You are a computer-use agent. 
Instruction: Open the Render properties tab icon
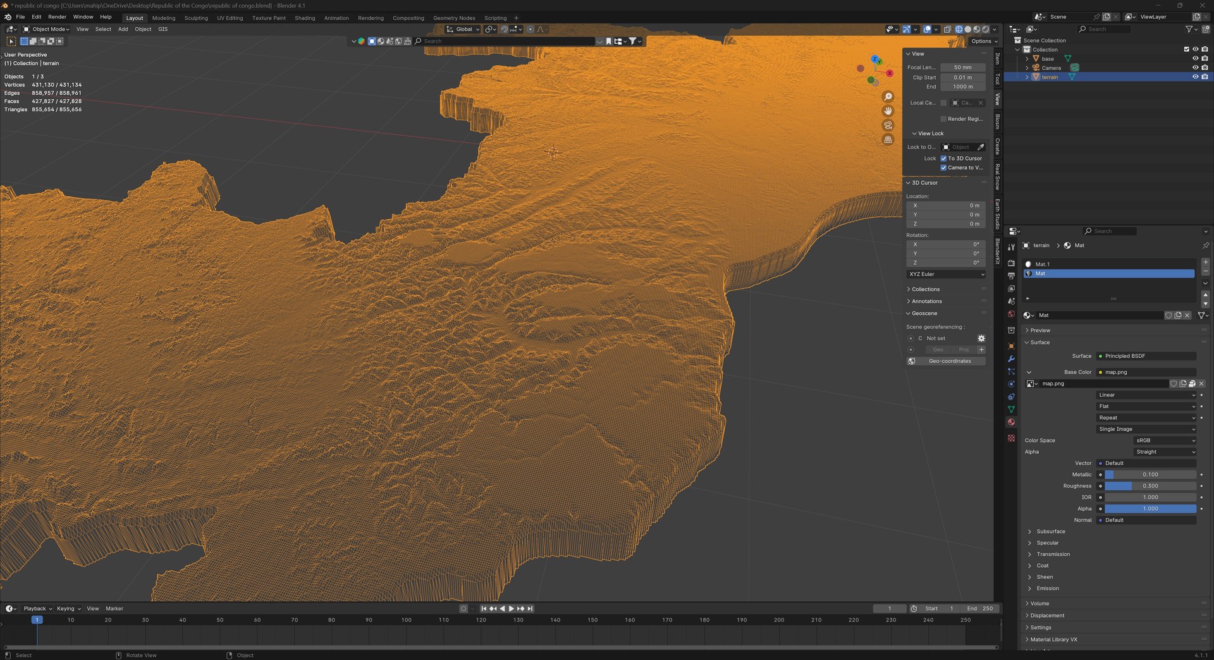1011,263
